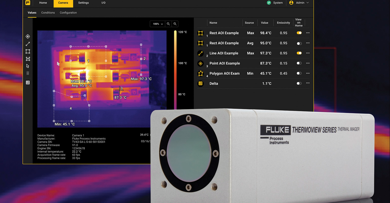The image size is (390, 203).
Task: Open the Settings menu
Action: coord(83,3)
